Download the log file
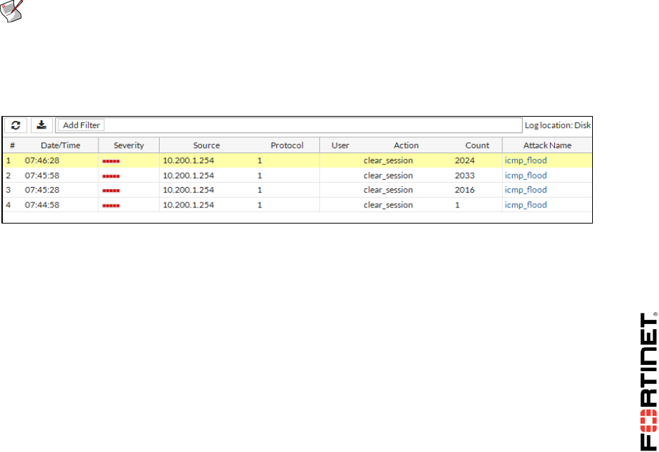 coord(41,125)
